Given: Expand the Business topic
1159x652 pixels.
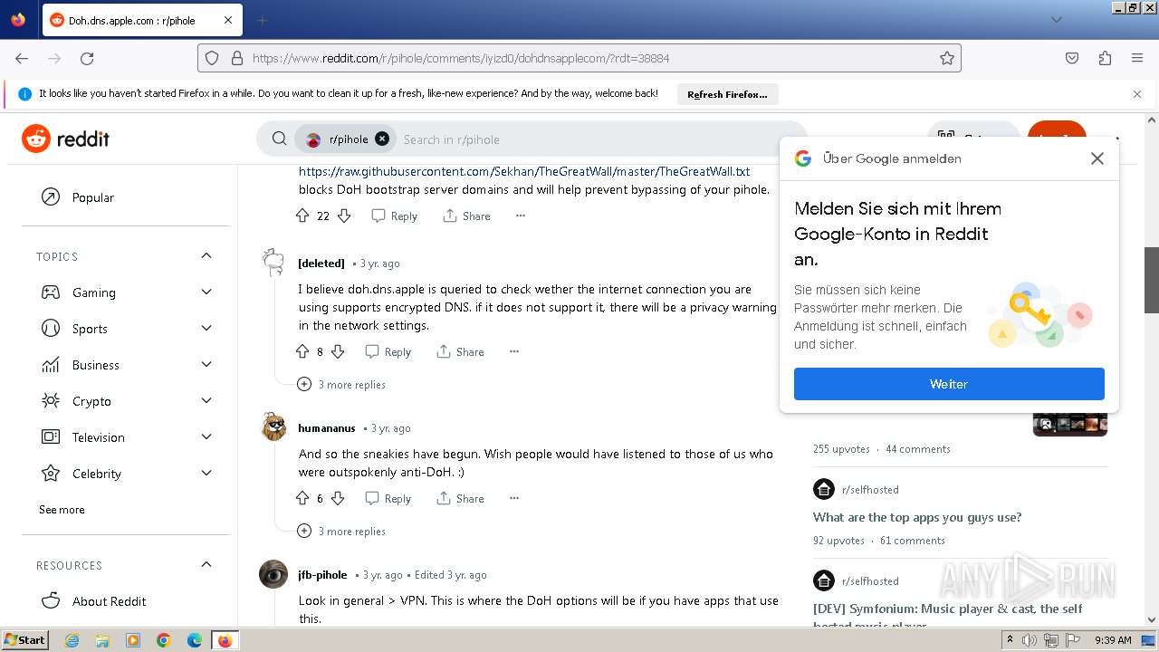Looking at the screenshot, I should click(x=126, y=365).
